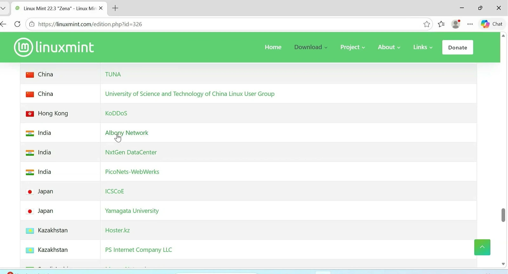Open the tab search chevron
This screenshot has height=274, width=508.
[x=3, y=8]
